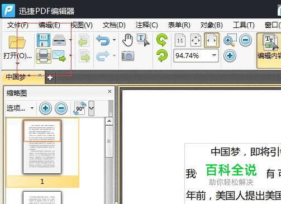Zoom out using the toolbar minus button

click(x=245, y=40)
